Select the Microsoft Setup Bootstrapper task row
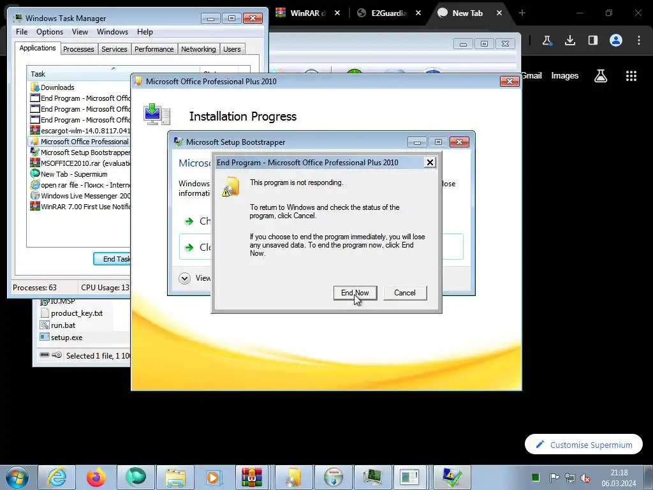This screenshot has height=490, width=653. click(x=79, y=152)
